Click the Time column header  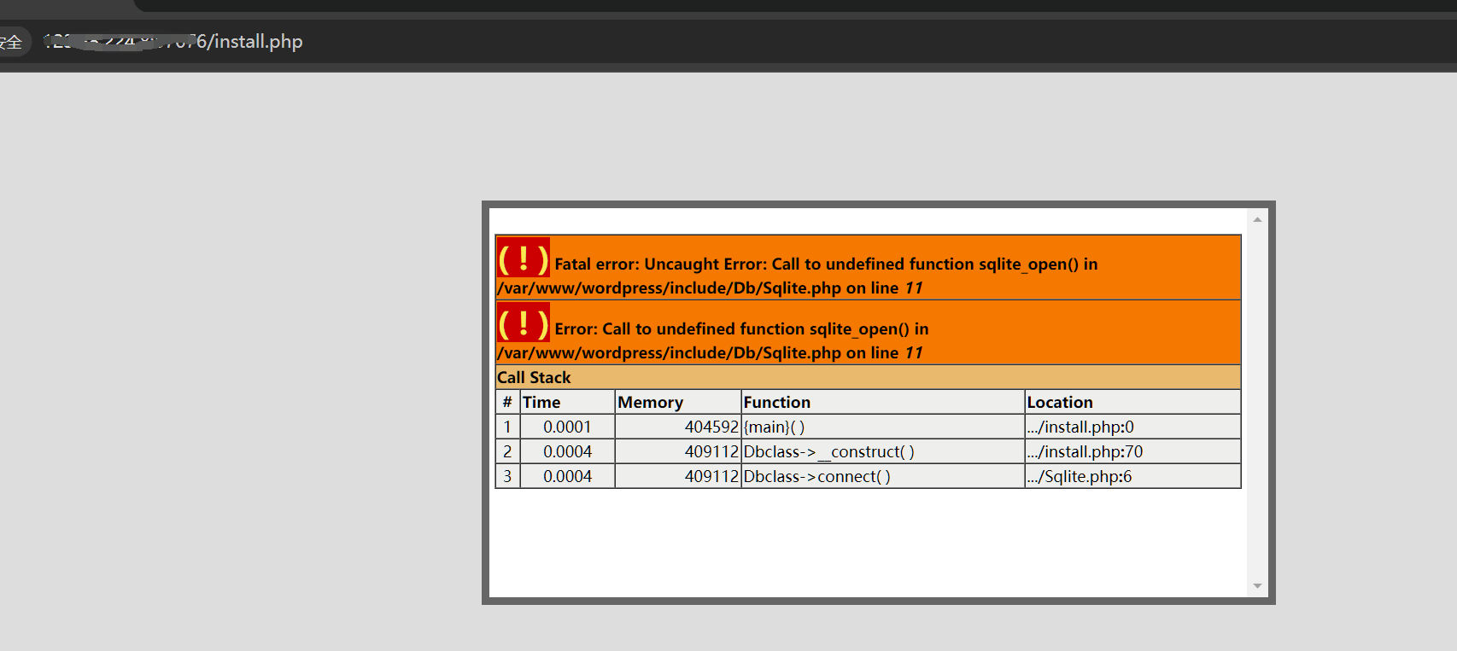568,402
